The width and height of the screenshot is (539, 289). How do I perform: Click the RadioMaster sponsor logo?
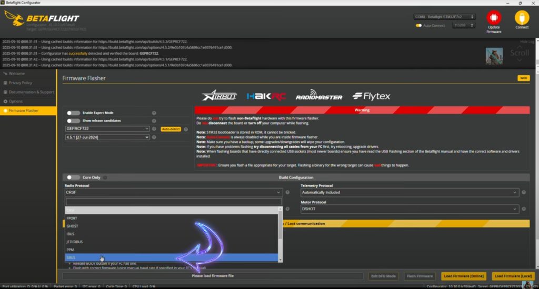pos(319,96)
